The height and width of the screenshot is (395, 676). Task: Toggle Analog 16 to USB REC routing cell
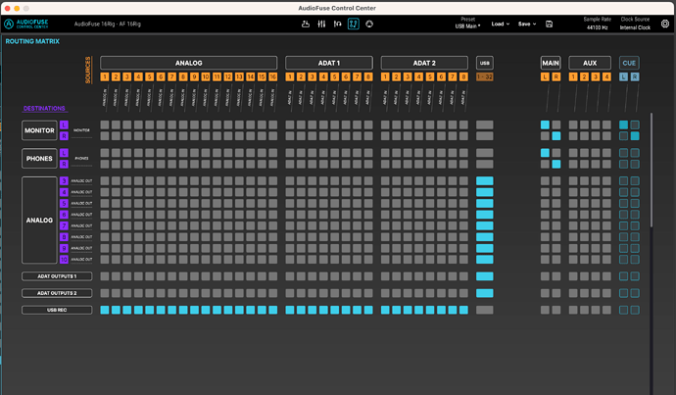[273, 310]
